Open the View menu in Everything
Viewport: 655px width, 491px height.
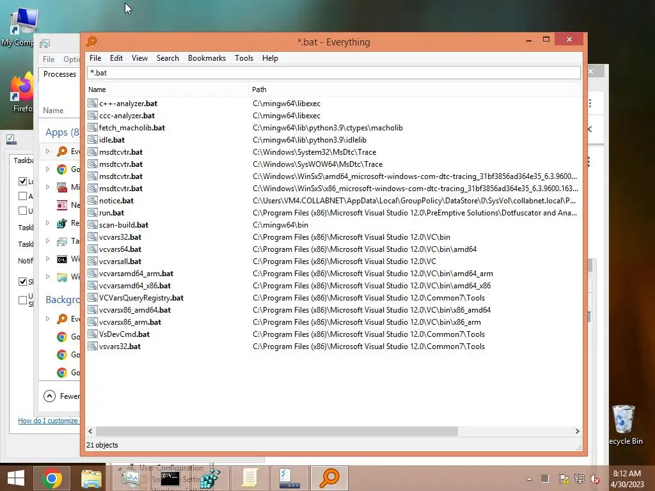pyautogui.click(x=139, y=58)
